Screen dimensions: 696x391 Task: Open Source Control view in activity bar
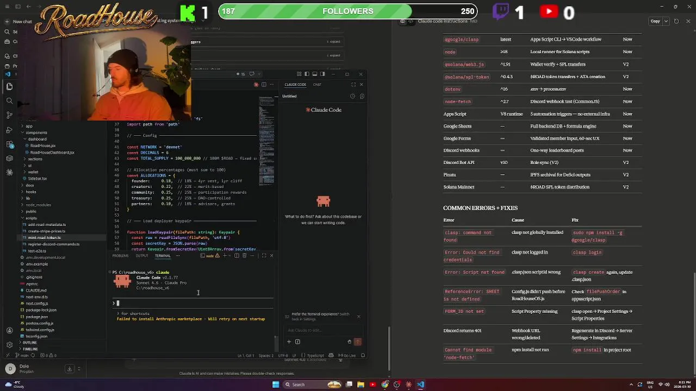[9, 115]
